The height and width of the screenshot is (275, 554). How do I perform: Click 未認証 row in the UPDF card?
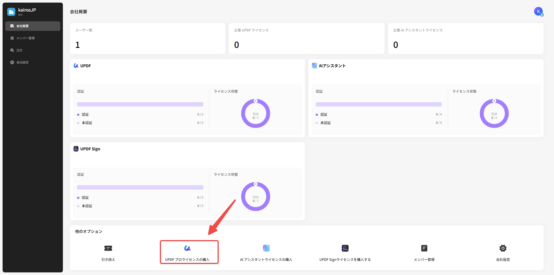point(140,123)
